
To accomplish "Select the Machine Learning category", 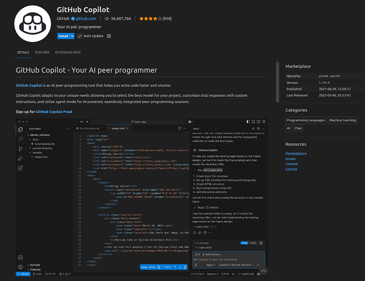I will point(343,120).
